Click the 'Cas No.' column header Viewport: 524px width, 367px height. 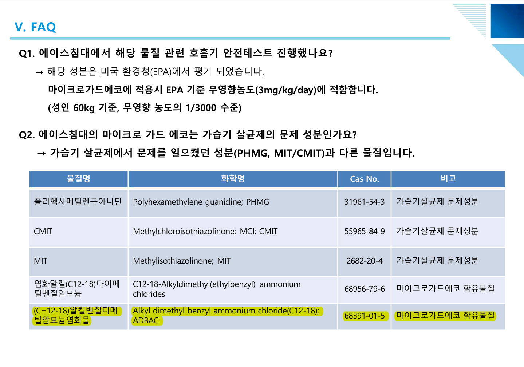pyautogui.click(x=365, y=179)
